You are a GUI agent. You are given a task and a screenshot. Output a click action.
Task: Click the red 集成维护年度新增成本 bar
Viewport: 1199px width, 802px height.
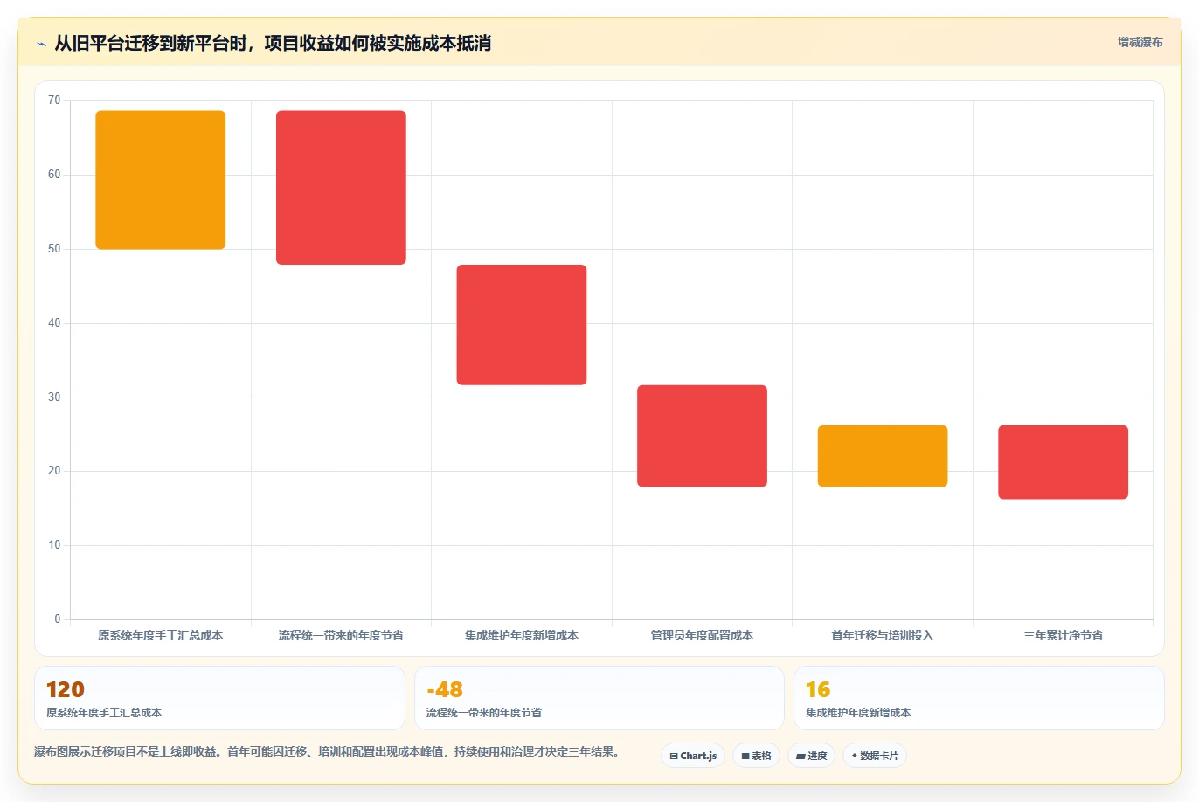click(522, 325)
